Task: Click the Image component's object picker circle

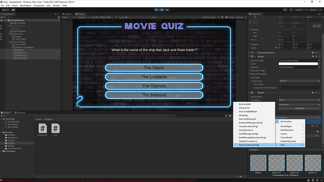Action: 319,60
